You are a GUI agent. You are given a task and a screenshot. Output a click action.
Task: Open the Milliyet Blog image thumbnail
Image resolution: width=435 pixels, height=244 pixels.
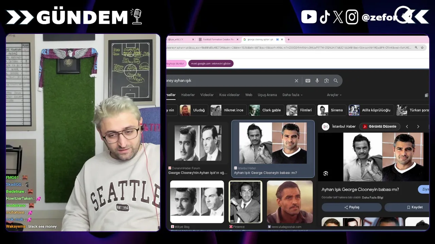coord(197,202)
